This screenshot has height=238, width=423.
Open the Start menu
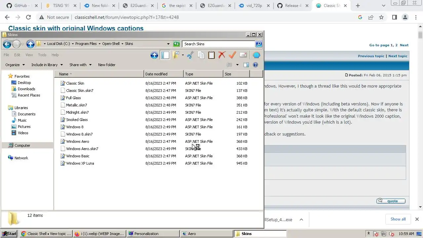[9, 234]
